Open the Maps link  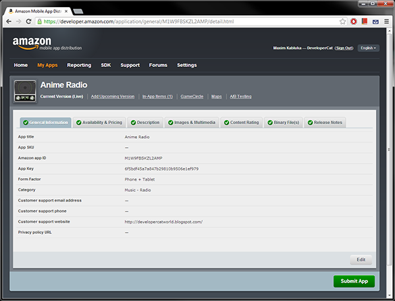[x=217, y=97]
